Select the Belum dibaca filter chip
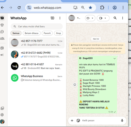The height and width of the screenshot is (127, 131). click(x=32, y=33)
